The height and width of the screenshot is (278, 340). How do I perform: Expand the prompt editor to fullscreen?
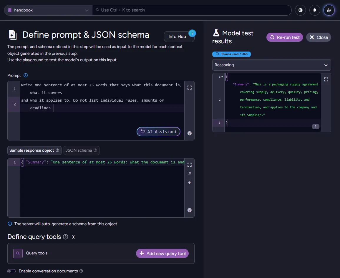(x=190, y=87)
